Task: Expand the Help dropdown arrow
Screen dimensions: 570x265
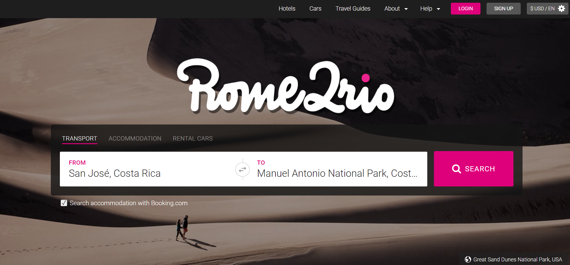Action: 438,9
